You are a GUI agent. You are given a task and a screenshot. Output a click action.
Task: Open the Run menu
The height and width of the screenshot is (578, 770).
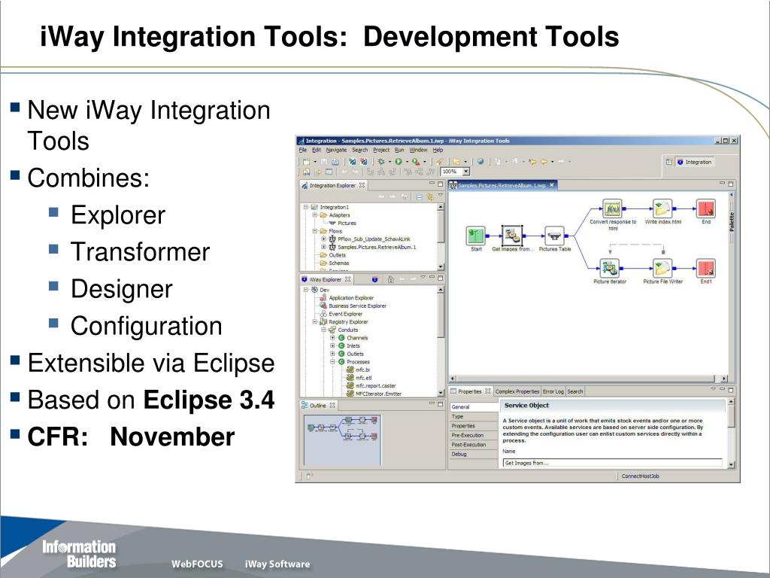[399, 150]
